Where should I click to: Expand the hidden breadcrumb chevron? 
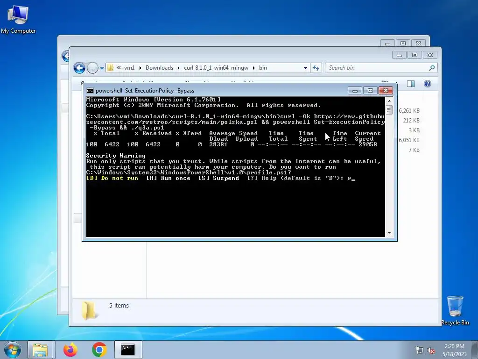point(119,68)
